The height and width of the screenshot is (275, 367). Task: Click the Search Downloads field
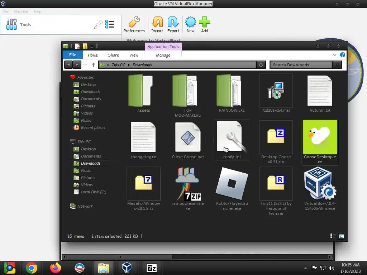[301, 65]
